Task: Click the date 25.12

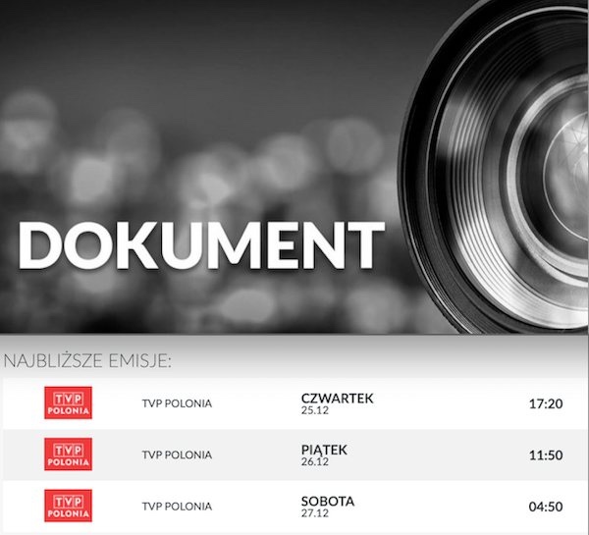Action: [x=315, y=410]
